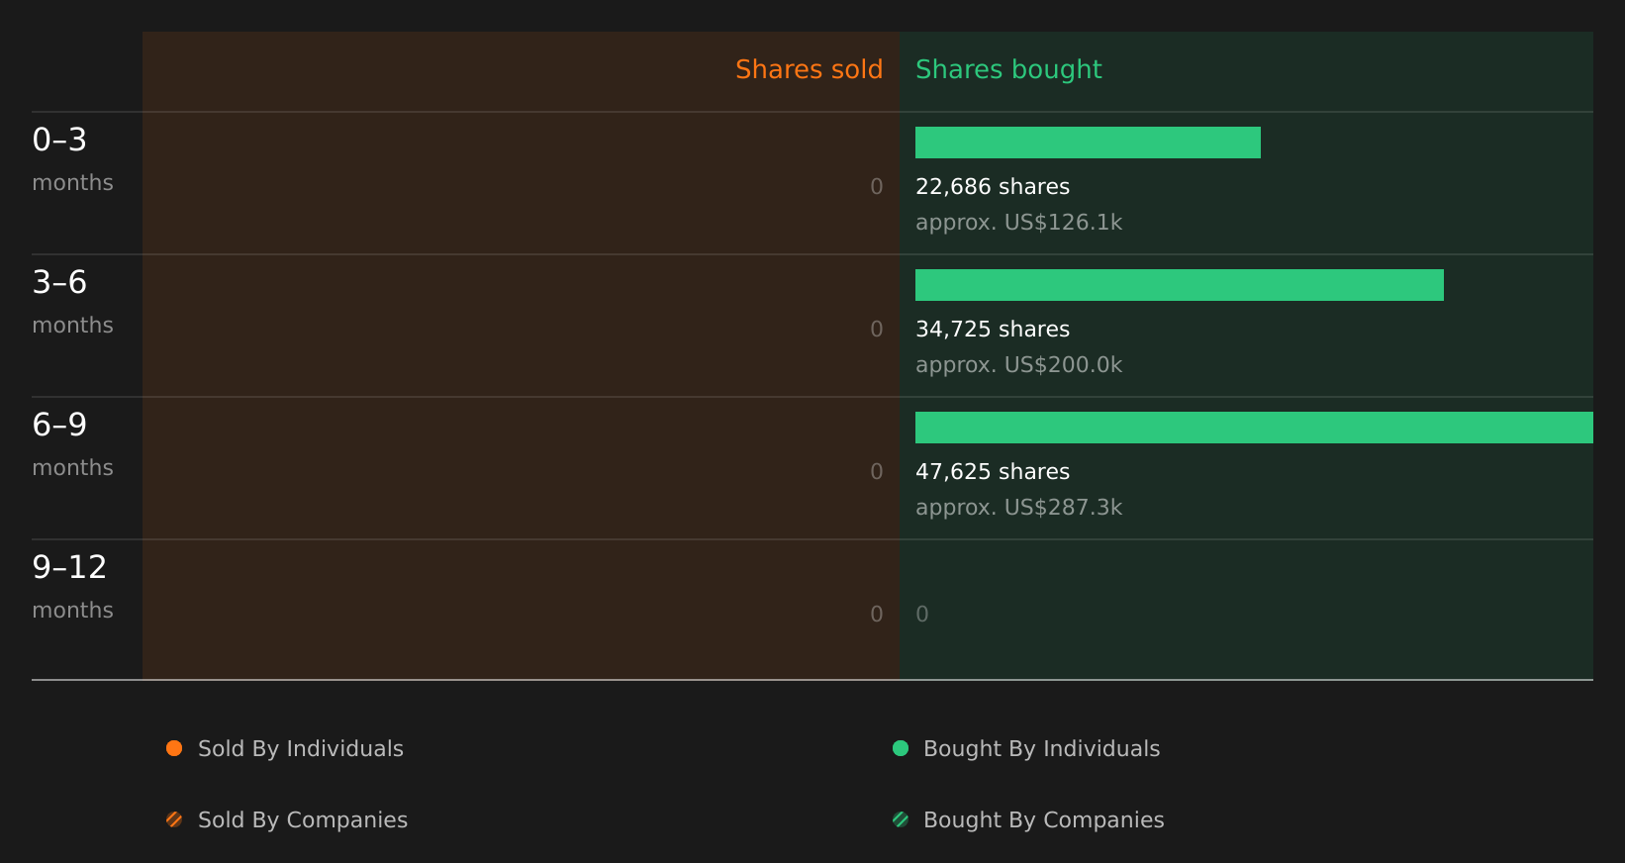Click the Shares sold column header
This screenshot has height=863, width=1625.
pyautogui.click(x=809, y=69)
